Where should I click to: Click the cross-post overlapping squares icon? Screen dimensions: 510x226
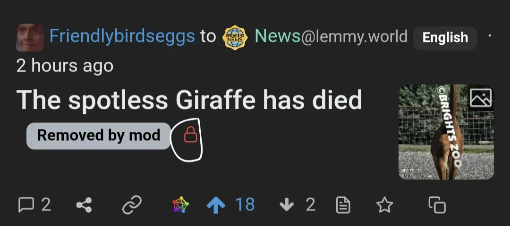tap(437, 205)
